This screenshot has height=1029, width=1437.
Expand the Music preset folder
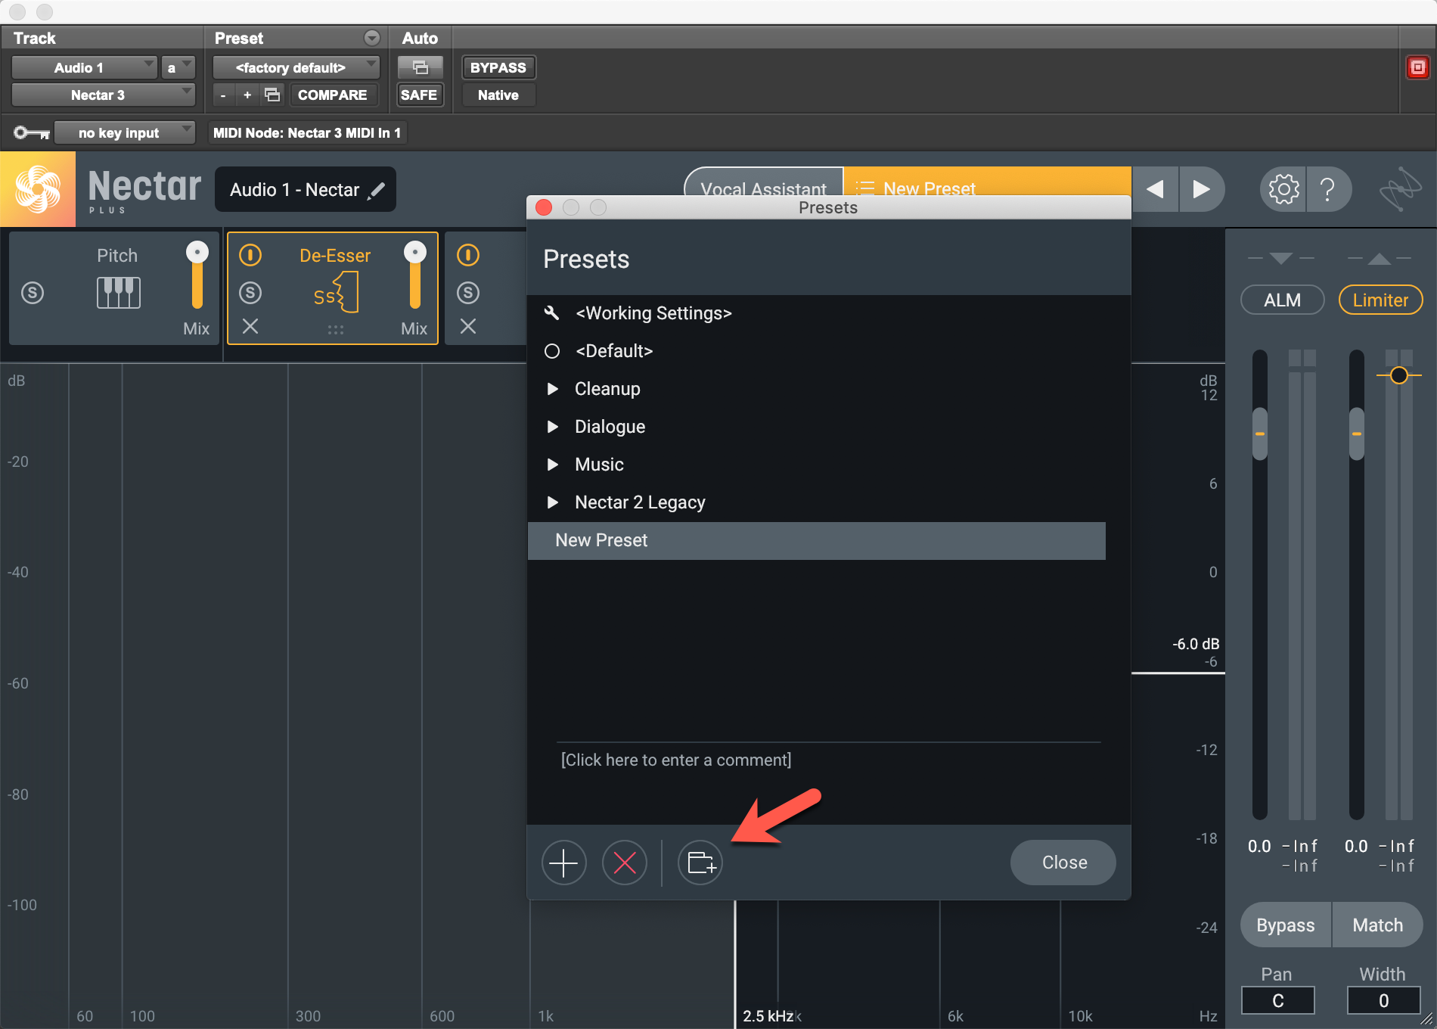(553, 465)
